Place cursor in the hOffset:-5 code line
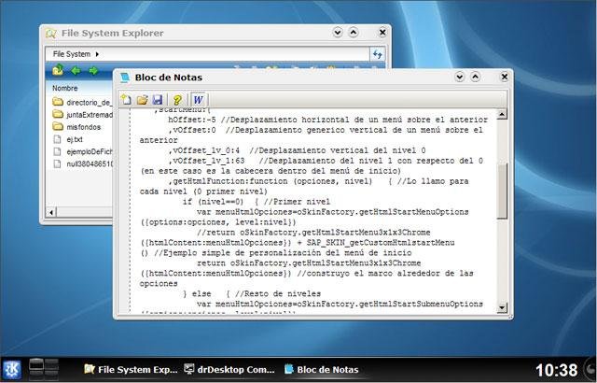597x383 pixels. [327, 120]
